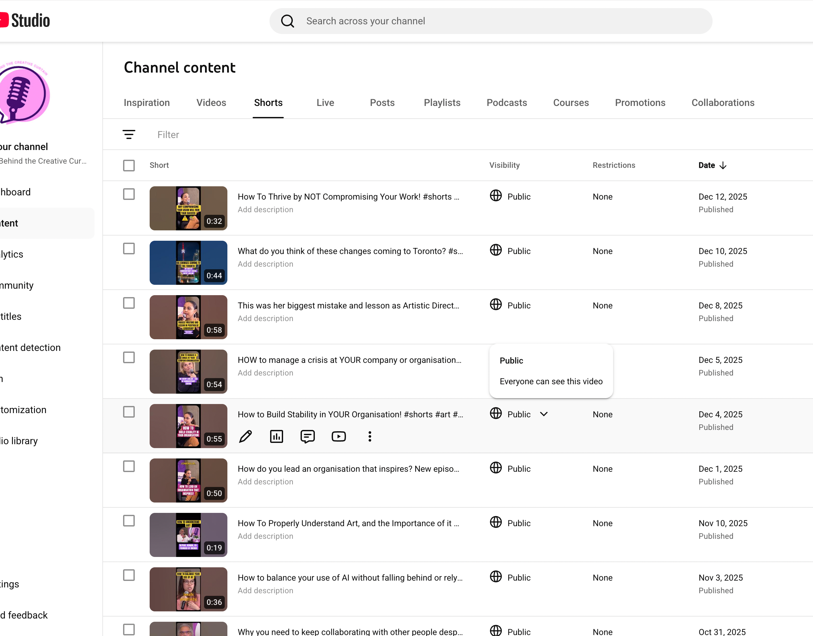Click the filter lines icon

click(129, 134)
